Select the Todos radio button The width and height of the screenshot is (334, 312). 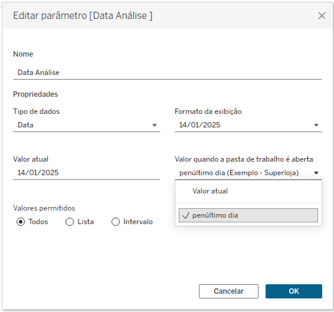point(21,222)
